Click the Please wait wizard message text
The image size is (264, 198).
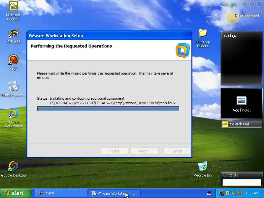(105, 76)
